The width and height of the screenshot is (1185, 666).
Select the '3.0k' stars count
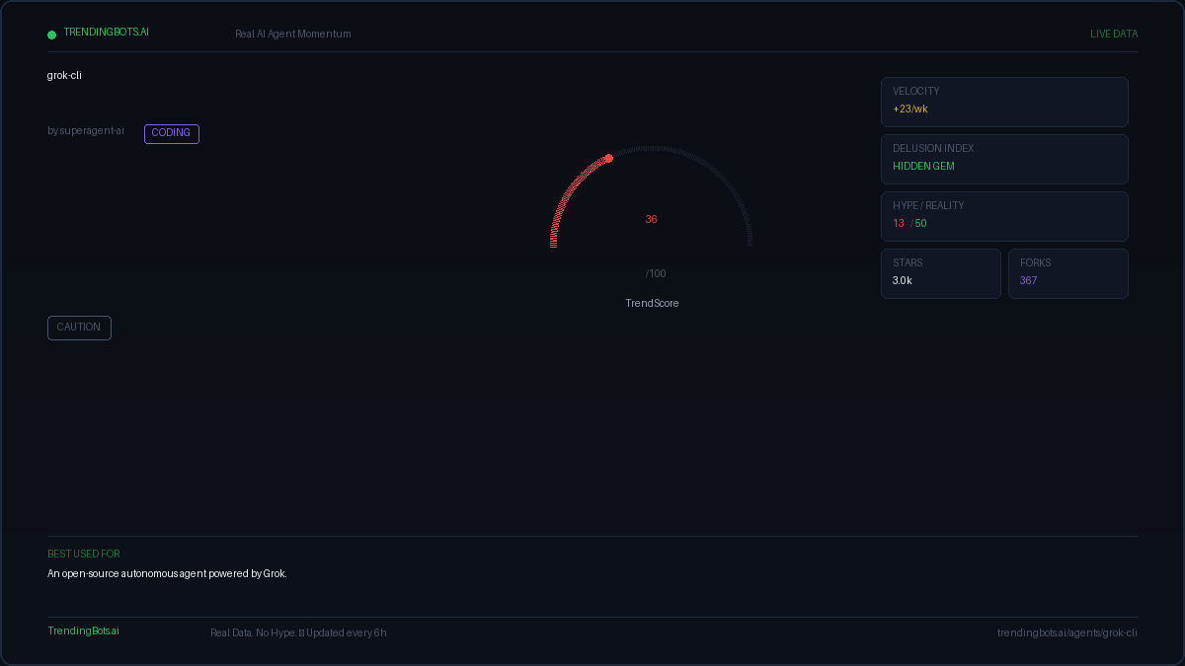pyautogui.click(x=903, y=281)
